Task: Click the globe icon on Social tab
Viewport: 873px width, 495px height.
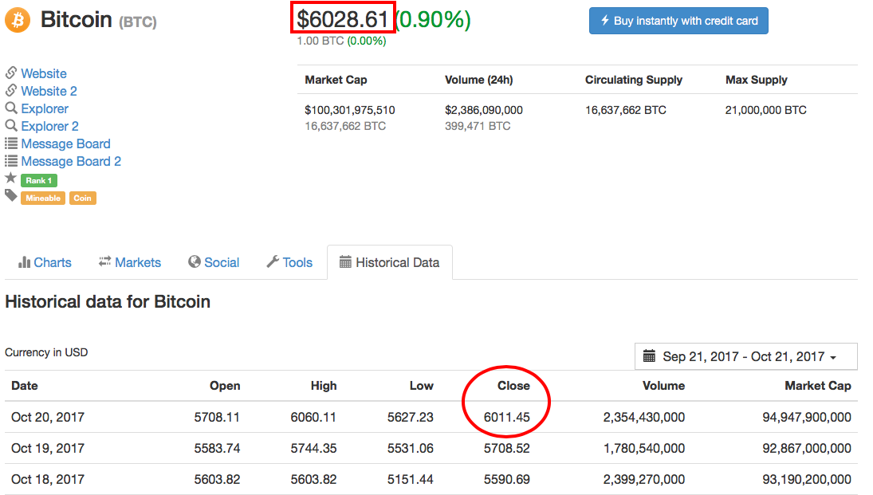Action: pos(194,261)
